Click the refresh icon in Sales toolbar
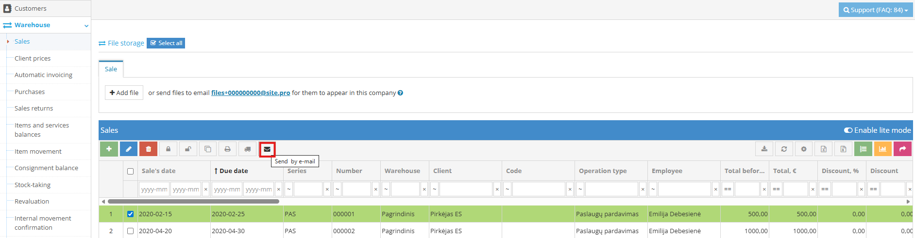The width and height of the screenshot is (915, 238). 784,149
